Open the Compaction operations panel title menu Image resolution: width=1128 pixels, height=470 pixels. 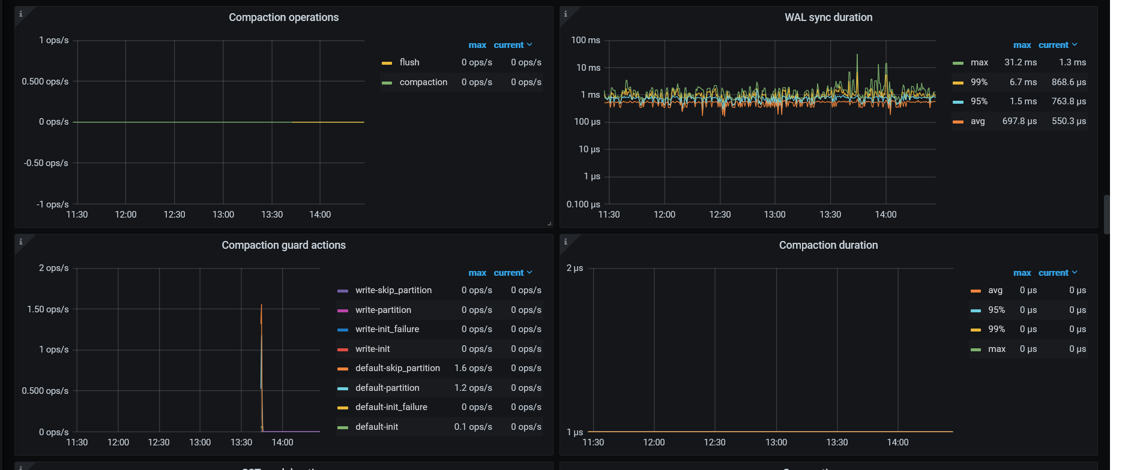click(283, 17)
